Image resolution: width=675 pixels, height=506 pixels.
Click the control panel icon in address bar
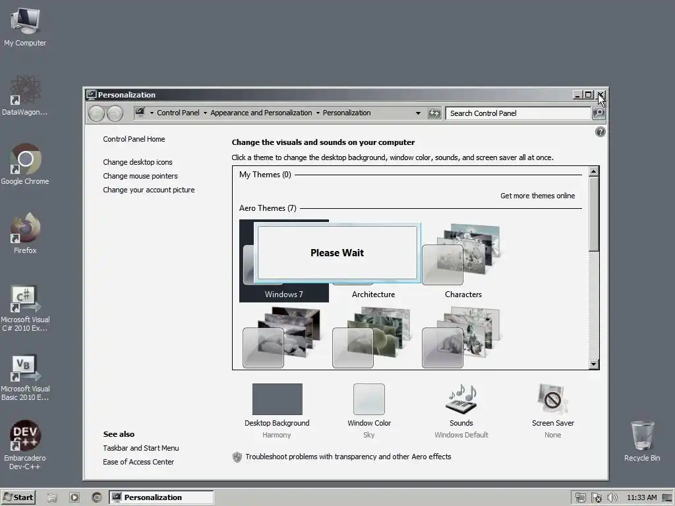click(x=140, y=113)
